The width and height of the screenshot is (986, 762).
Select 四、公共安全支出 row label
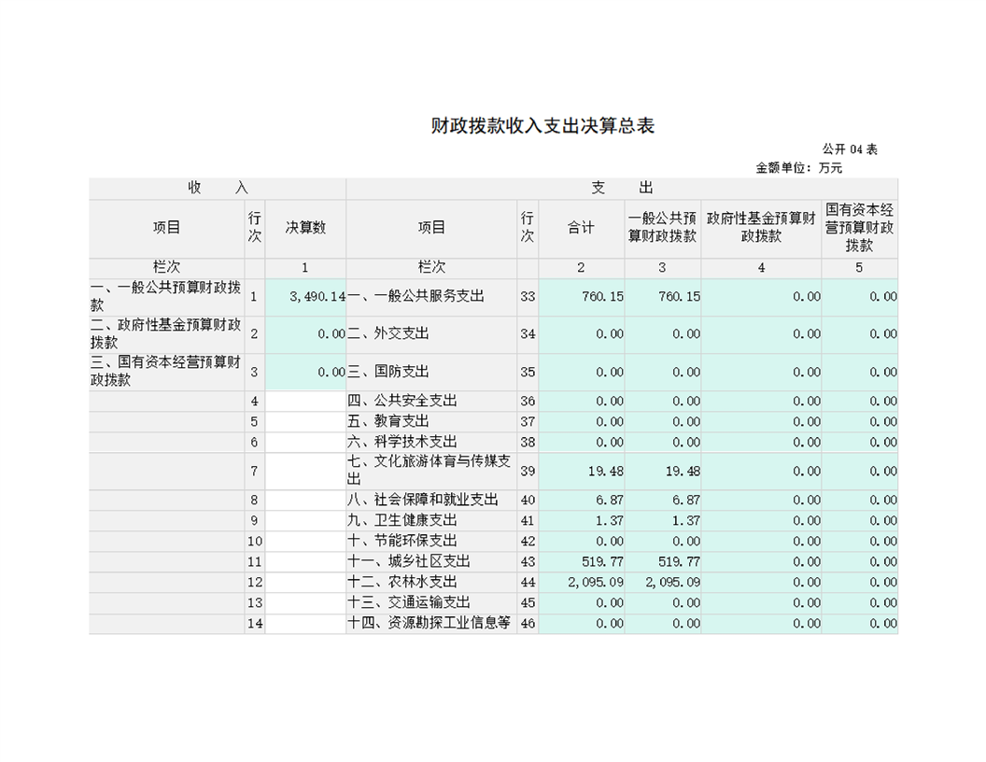(401, 402)
